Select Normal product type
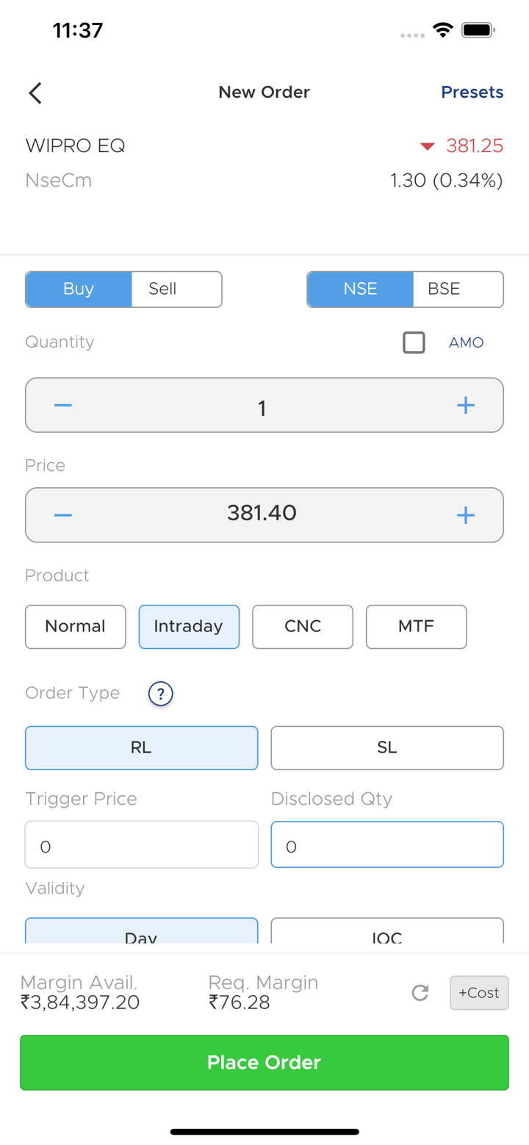 pos(75,627)
